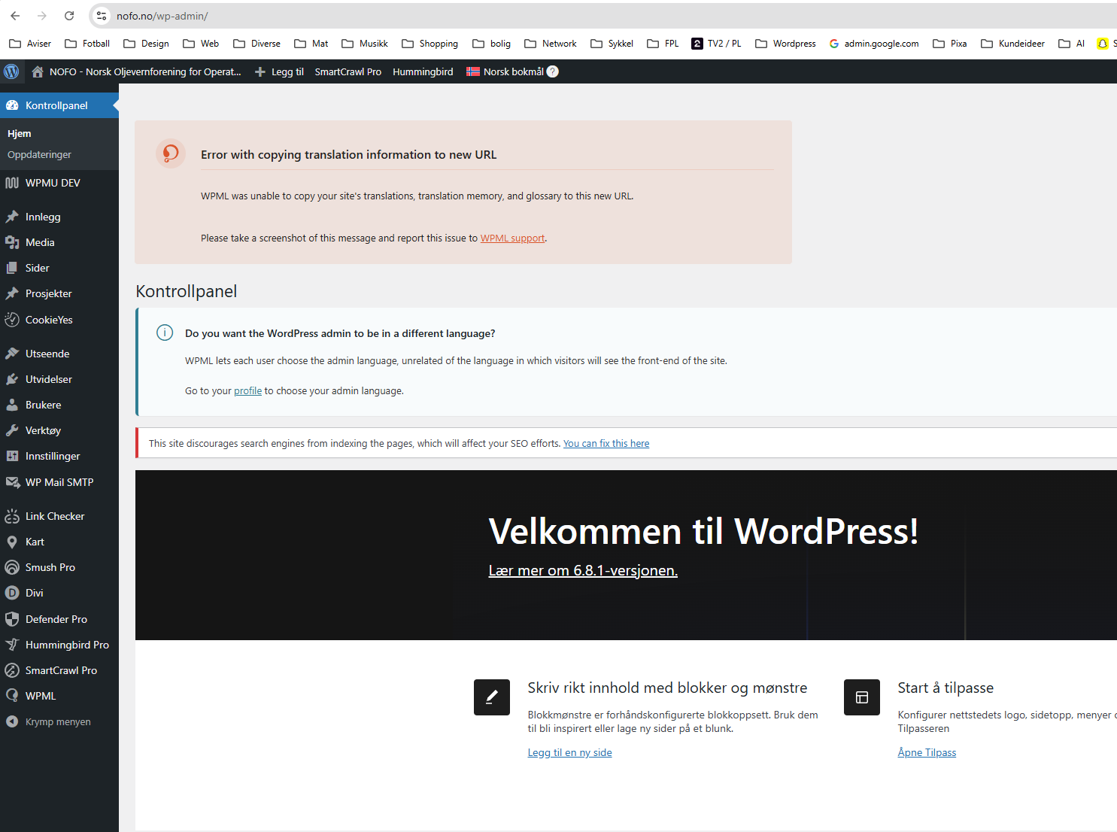Open the Design bookmarks folder
The height and width of the screenshot is (832, 1117).
[x=146, y=44]
